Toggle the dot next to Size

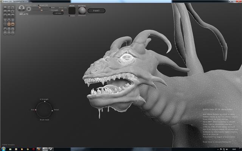click(50, 8)
